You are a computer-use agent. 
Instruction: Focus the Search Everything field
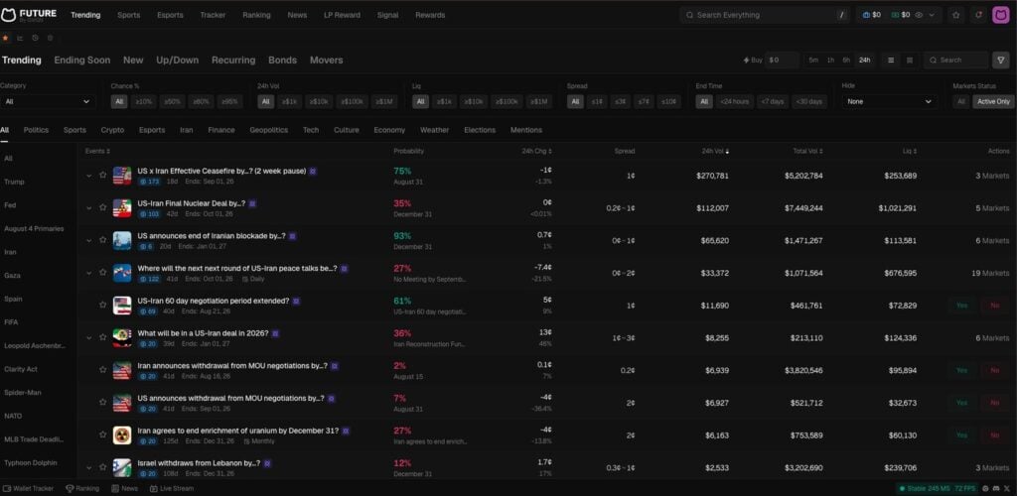coord(765,15)
